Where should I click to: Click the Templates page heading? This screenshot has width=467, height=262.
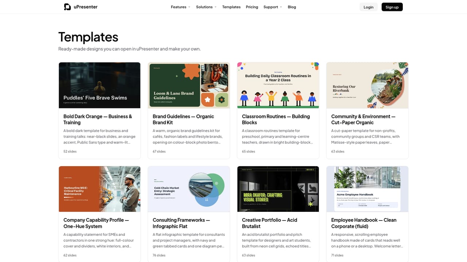pyautogui.click(x=88, y=37)
